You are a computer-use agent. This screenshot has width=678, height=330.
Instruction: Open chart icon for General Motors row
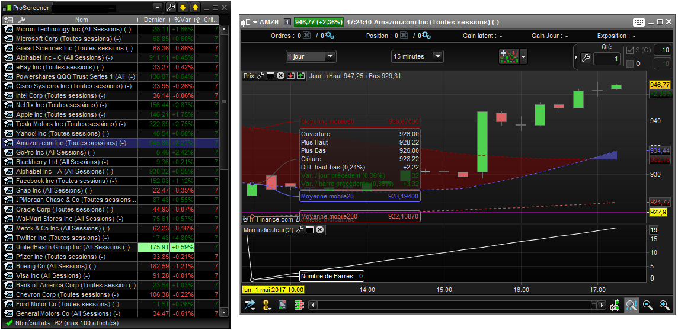coord(9,313)
